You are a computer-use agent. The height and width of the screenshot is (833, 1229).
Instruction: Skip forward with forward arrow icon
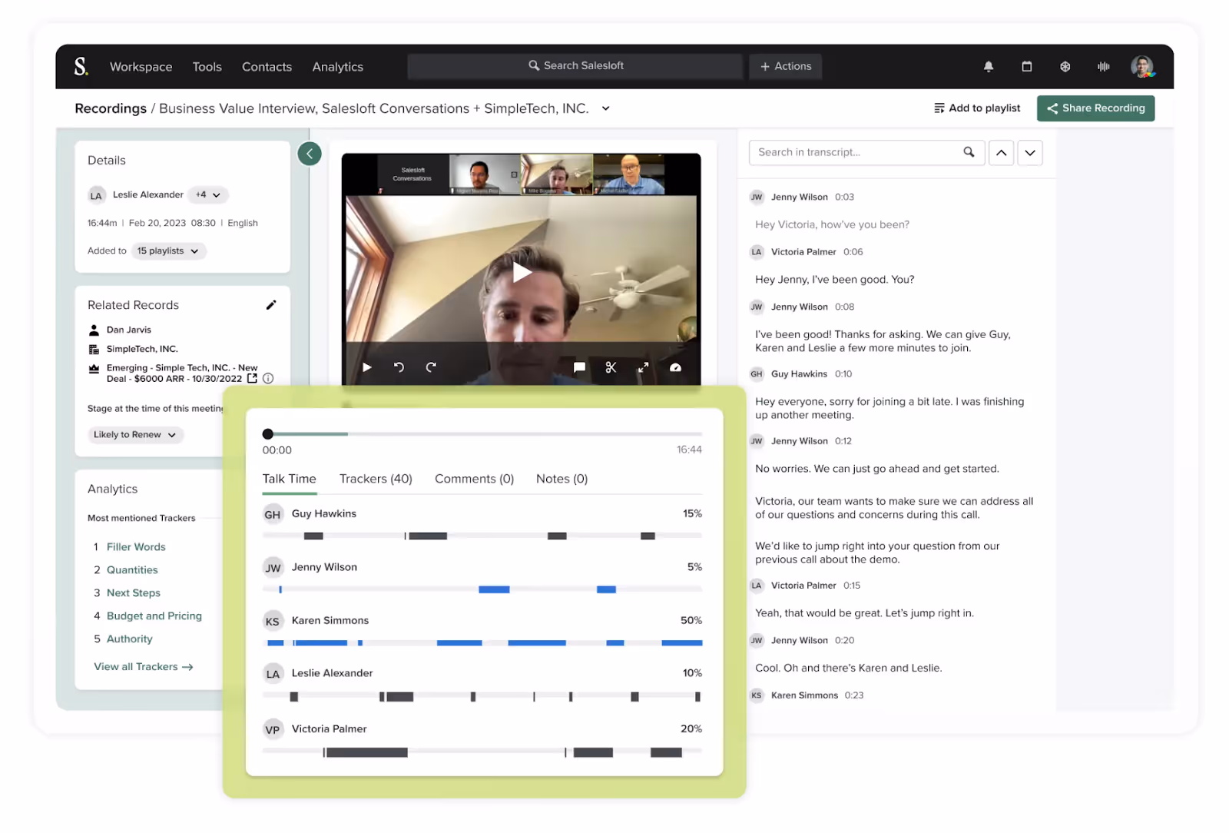pyautogui.click(x=431, y=367)
